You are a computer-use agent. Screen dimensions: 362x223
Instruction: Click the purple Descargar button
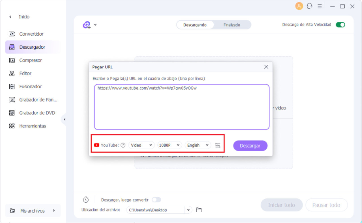click(250, 146)
